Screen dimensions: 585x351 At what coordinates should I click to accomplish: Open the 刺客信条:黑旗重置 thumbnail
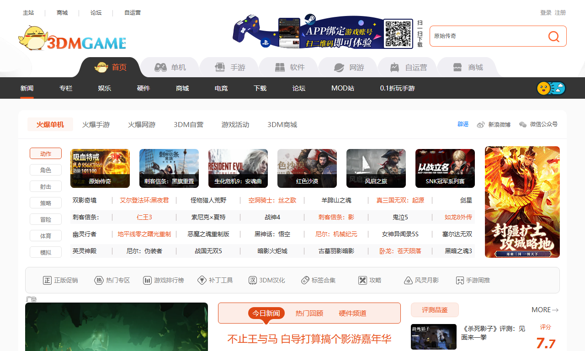169,168
